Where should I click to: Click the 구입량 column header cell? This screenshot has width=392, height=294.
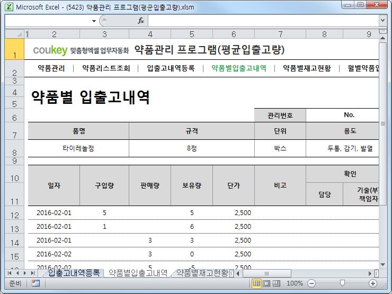click(x=104, y=185)
